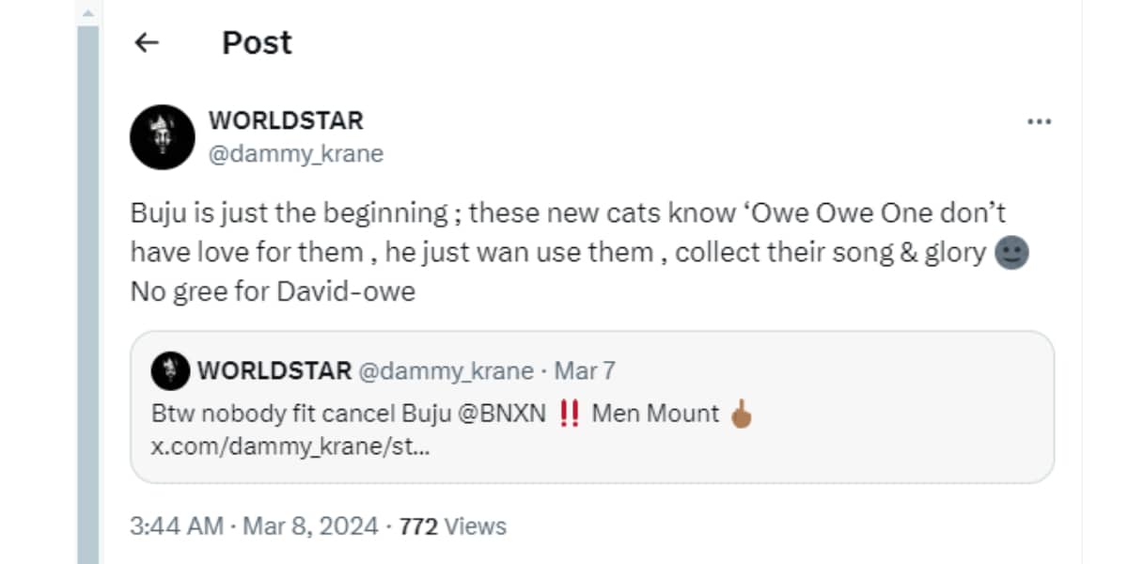Click the neutral face emoji after 'glory'
This screenshot has width=1128, height=564.
coord(1011,253)
